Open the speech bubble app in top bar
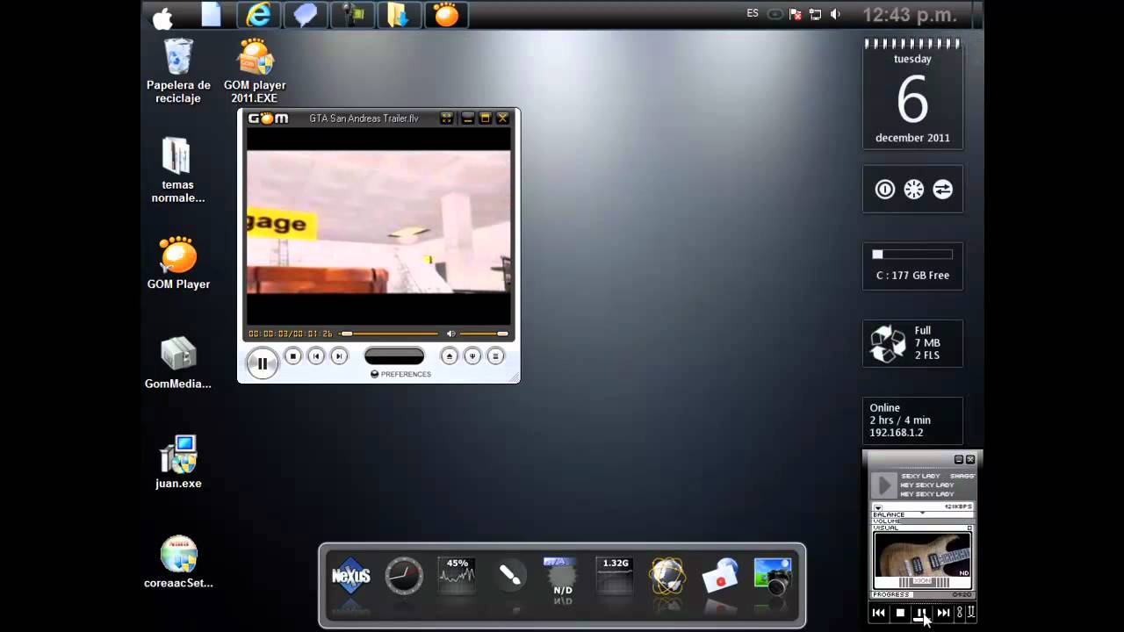The height and width of the screenshot is (632, 1124). pos(305,14)
